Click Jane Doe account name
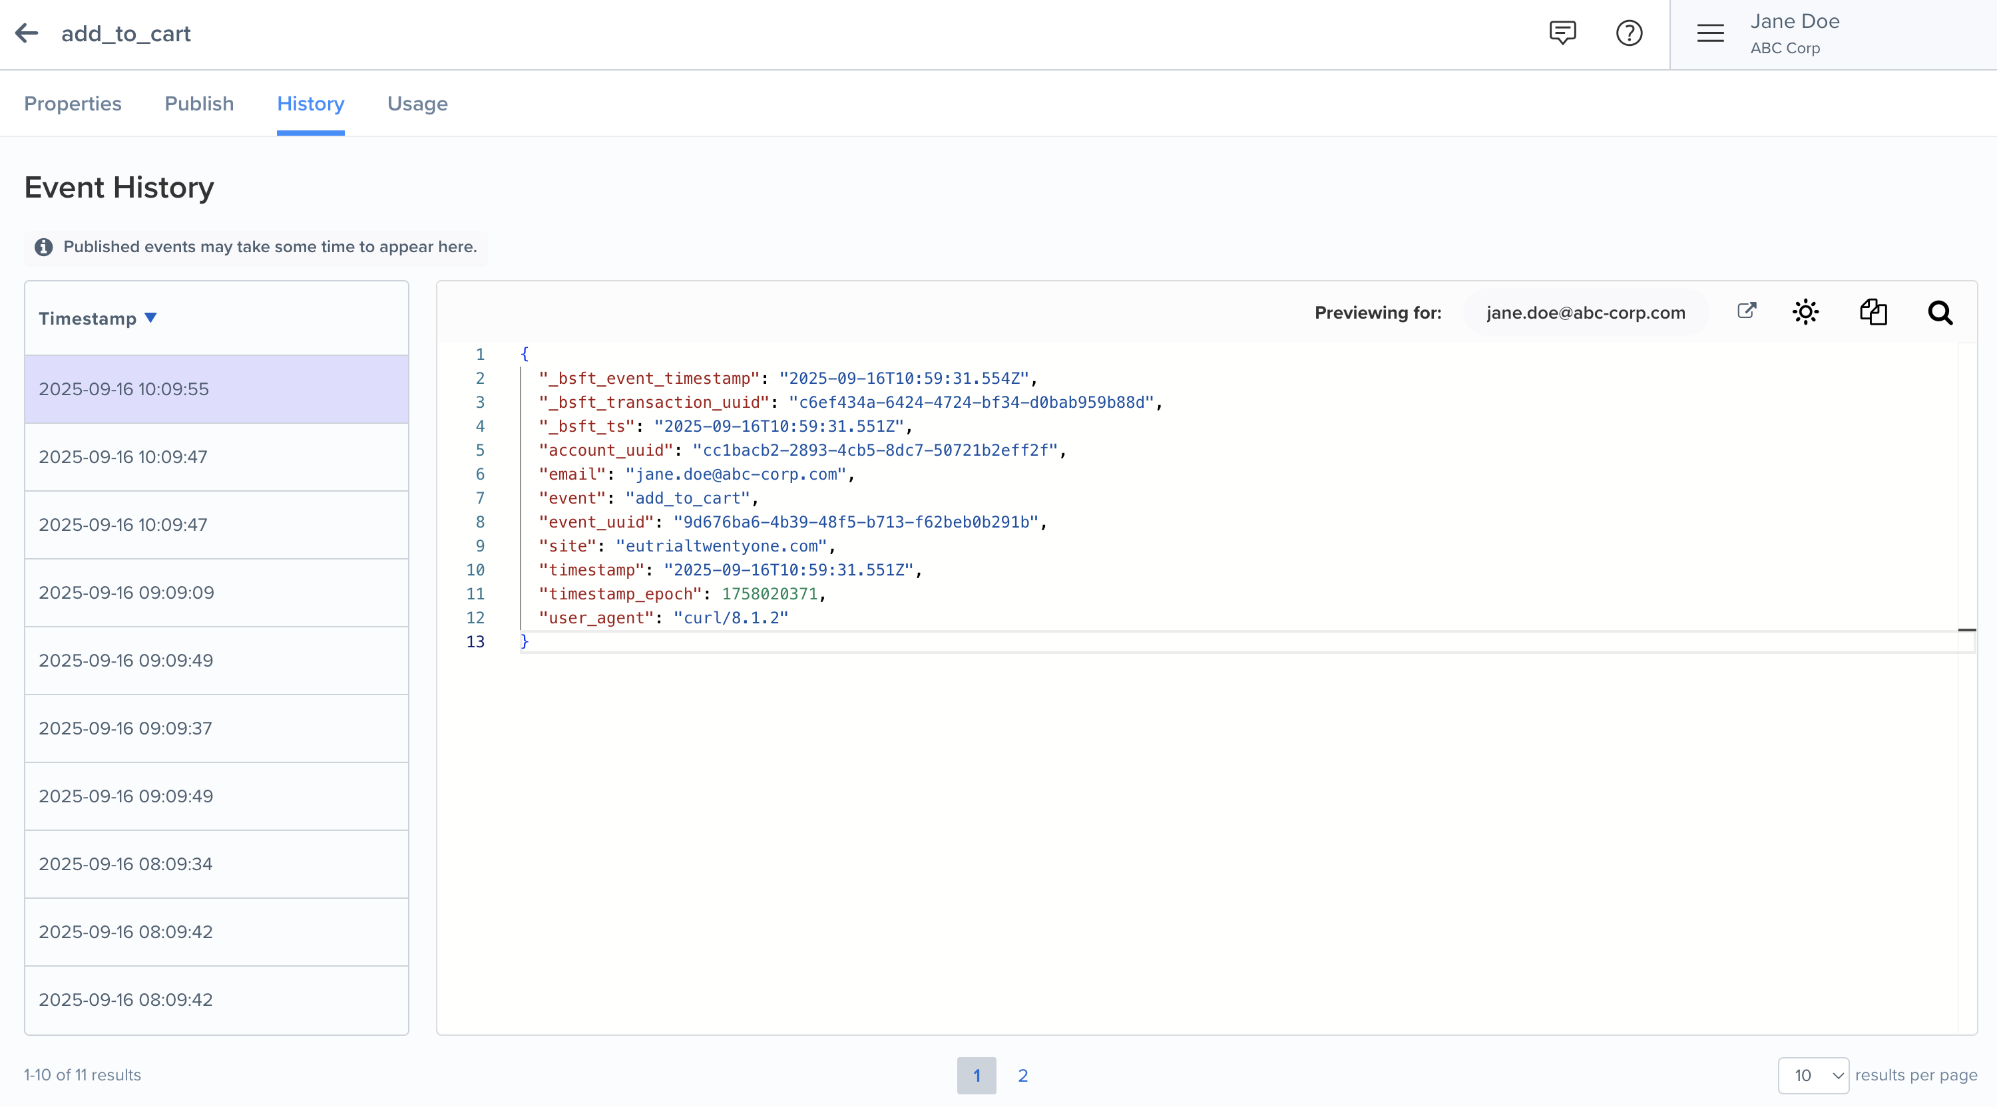 click(x=1794, y=22)
